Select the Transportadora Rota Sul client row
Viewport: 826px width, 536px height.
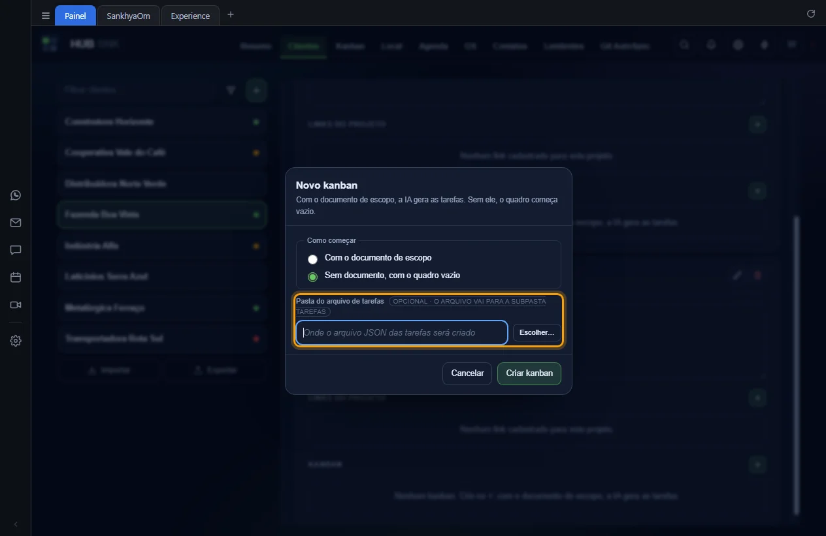coord(162,339)
